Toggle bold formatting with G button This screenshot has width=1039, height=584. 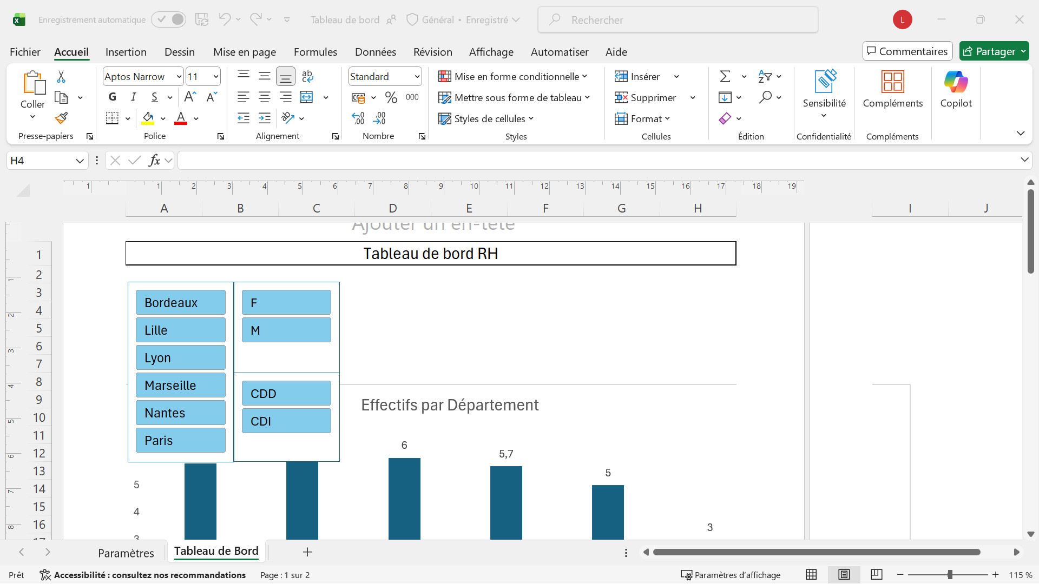(112, 97)
